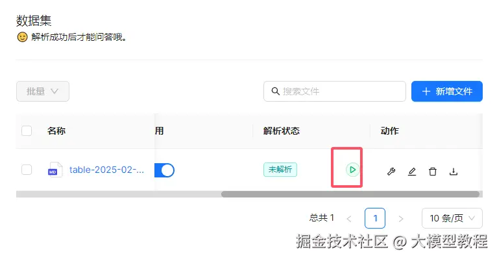Click the MD file type icon
This screenshot has height=259, width=497.
pos(55,170)
